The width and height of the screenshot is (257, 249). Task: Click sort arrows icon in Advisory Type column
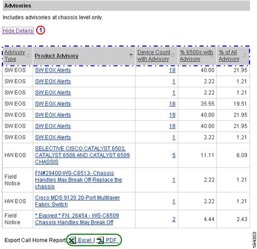28,56
